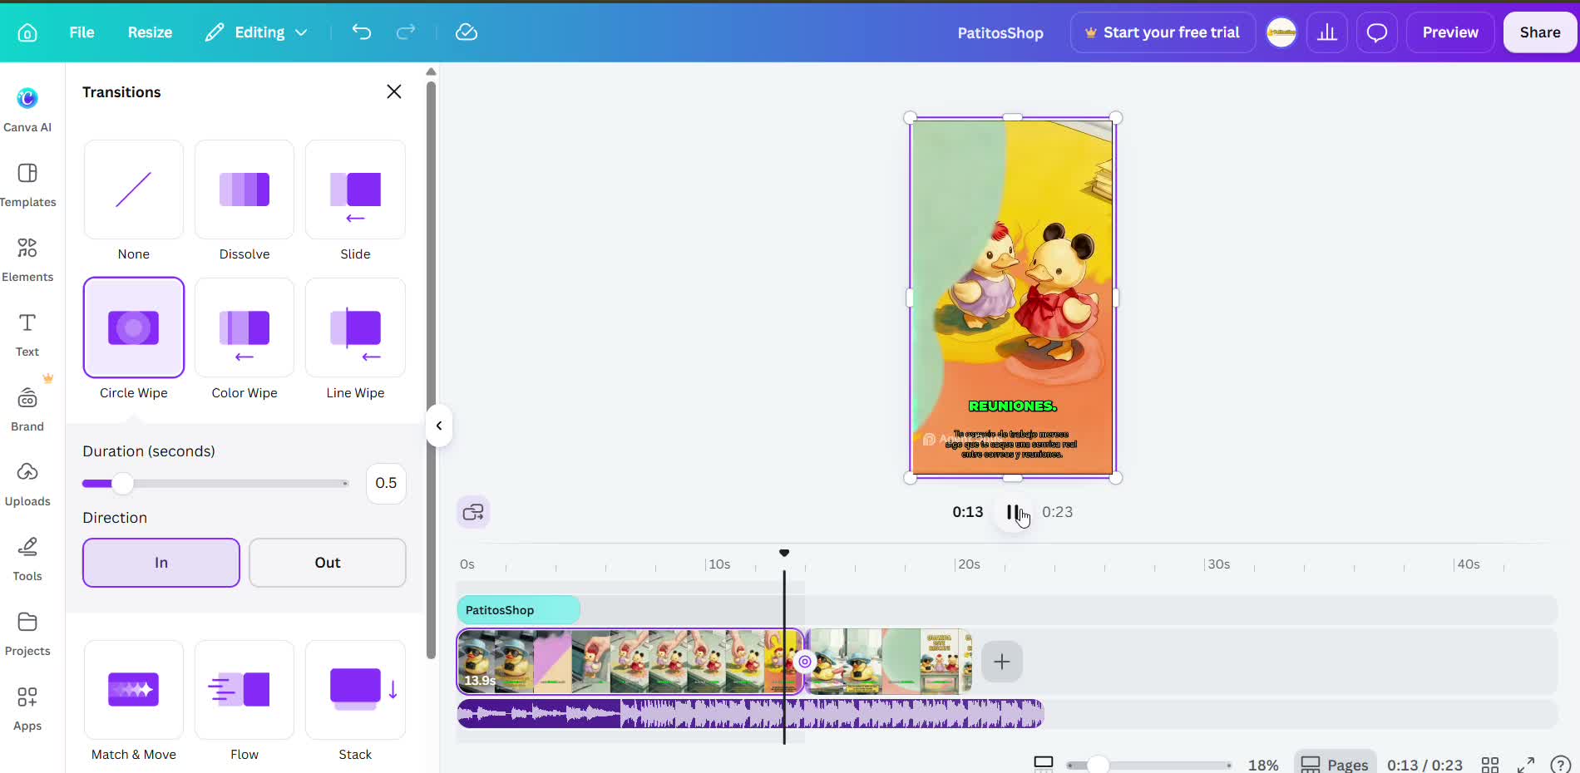Pause the video playback

1013,512
